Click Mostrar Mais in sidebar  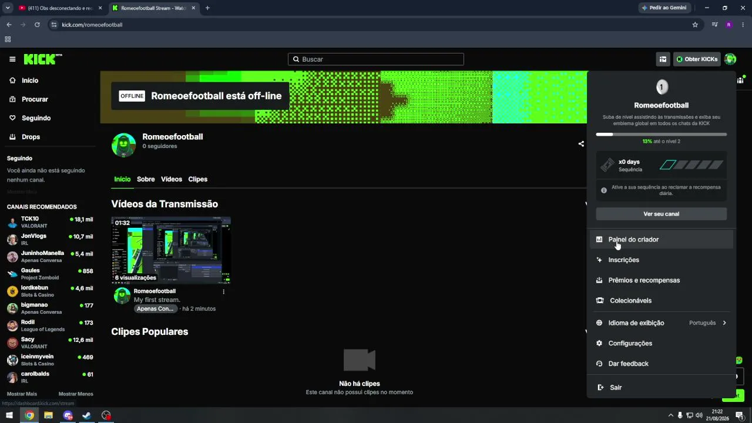(x=22, y=394)
